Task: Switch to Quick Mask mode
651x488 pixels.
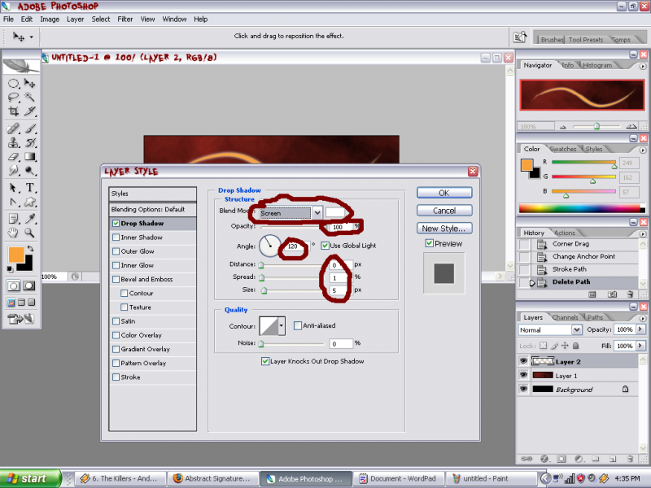Action: [29, 285]
